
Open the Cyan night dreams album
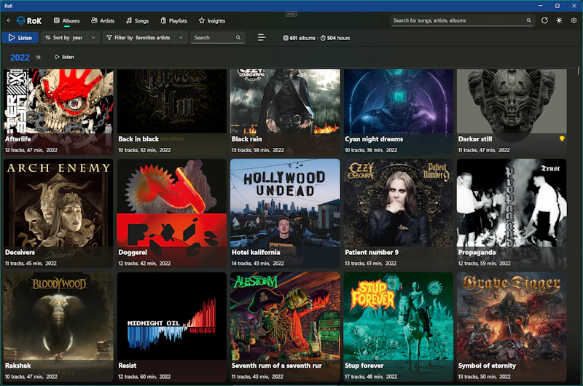pos(398,111)
